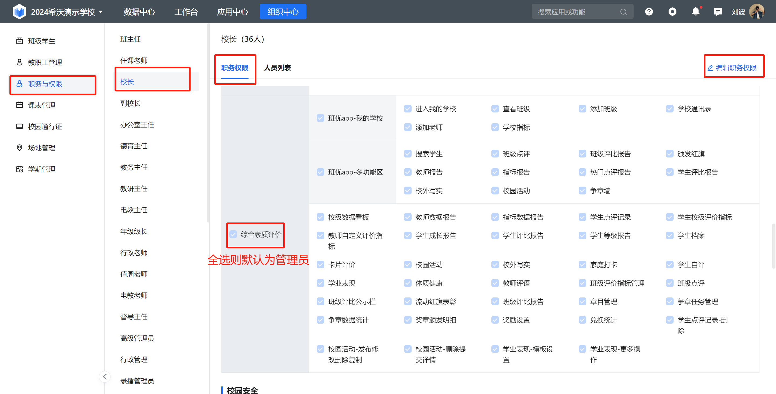Focus the 搜索应用或功能 search field
776x394 pixels.
click(582, 12)
